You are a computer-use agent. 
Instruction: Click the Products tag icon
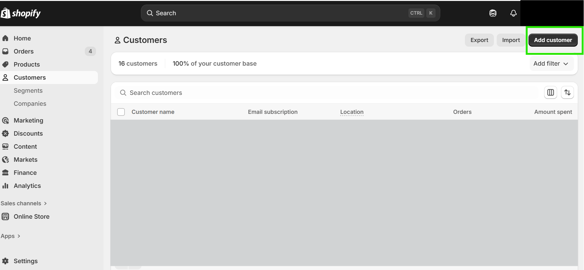point(5,64)
